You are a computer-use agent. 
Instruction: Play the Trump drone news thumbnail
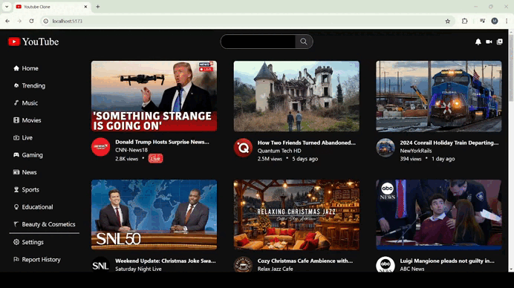tap(154, 96)
